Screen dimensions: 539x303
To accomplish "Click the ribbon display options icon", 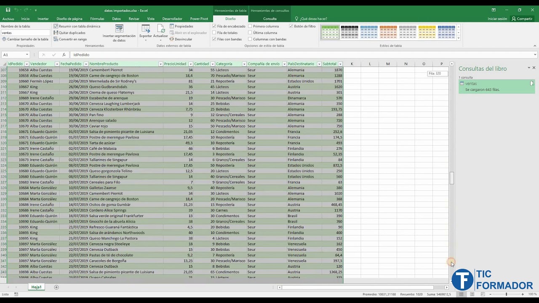I will pos(494,10).
